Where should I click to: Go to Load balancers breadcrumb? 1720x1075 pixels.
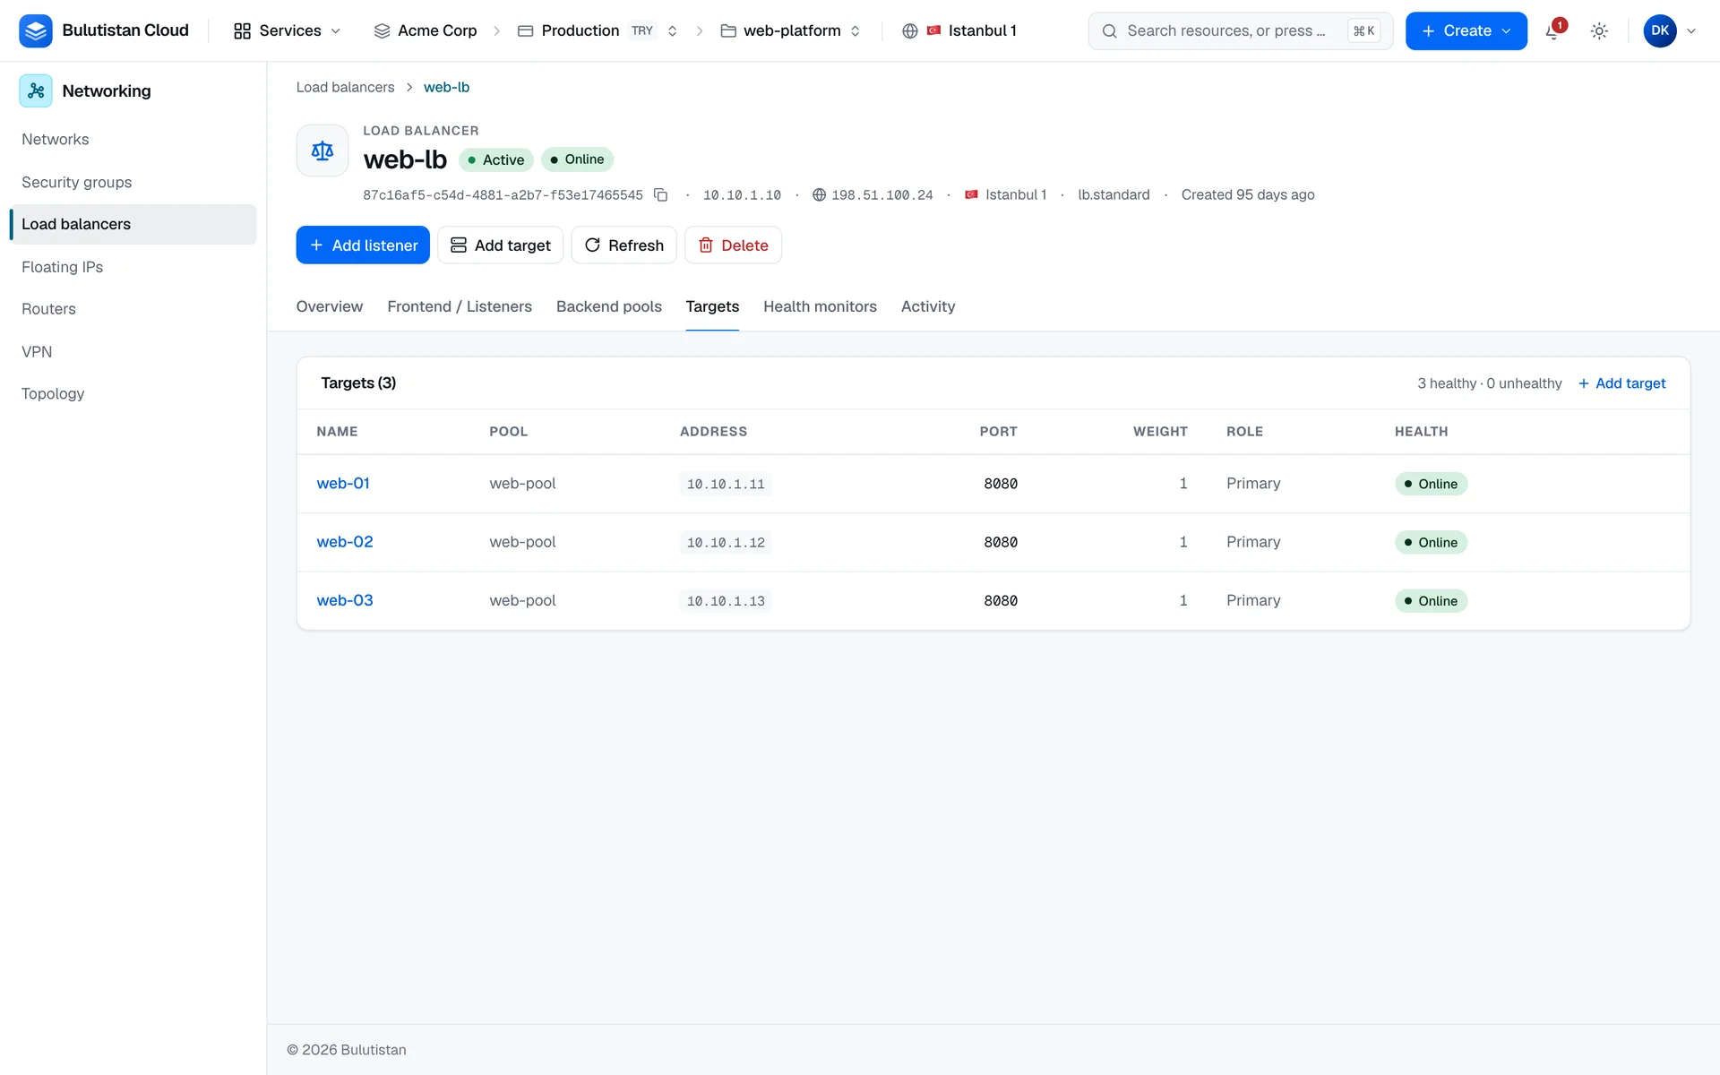point(345,87)
